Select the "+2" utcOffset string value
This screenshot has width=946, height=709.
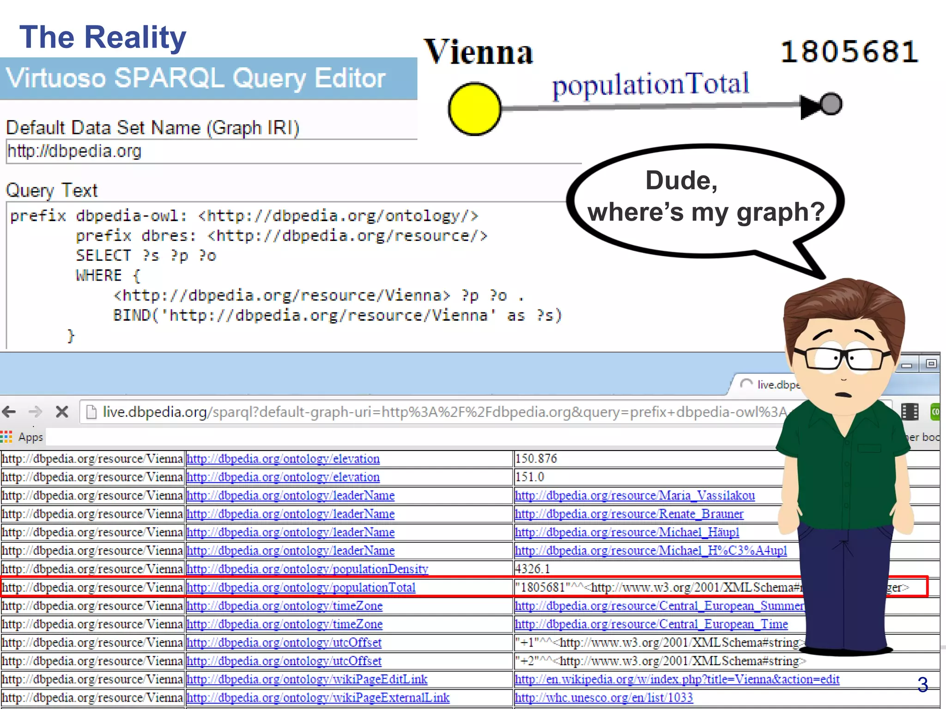tap(661, 661)
